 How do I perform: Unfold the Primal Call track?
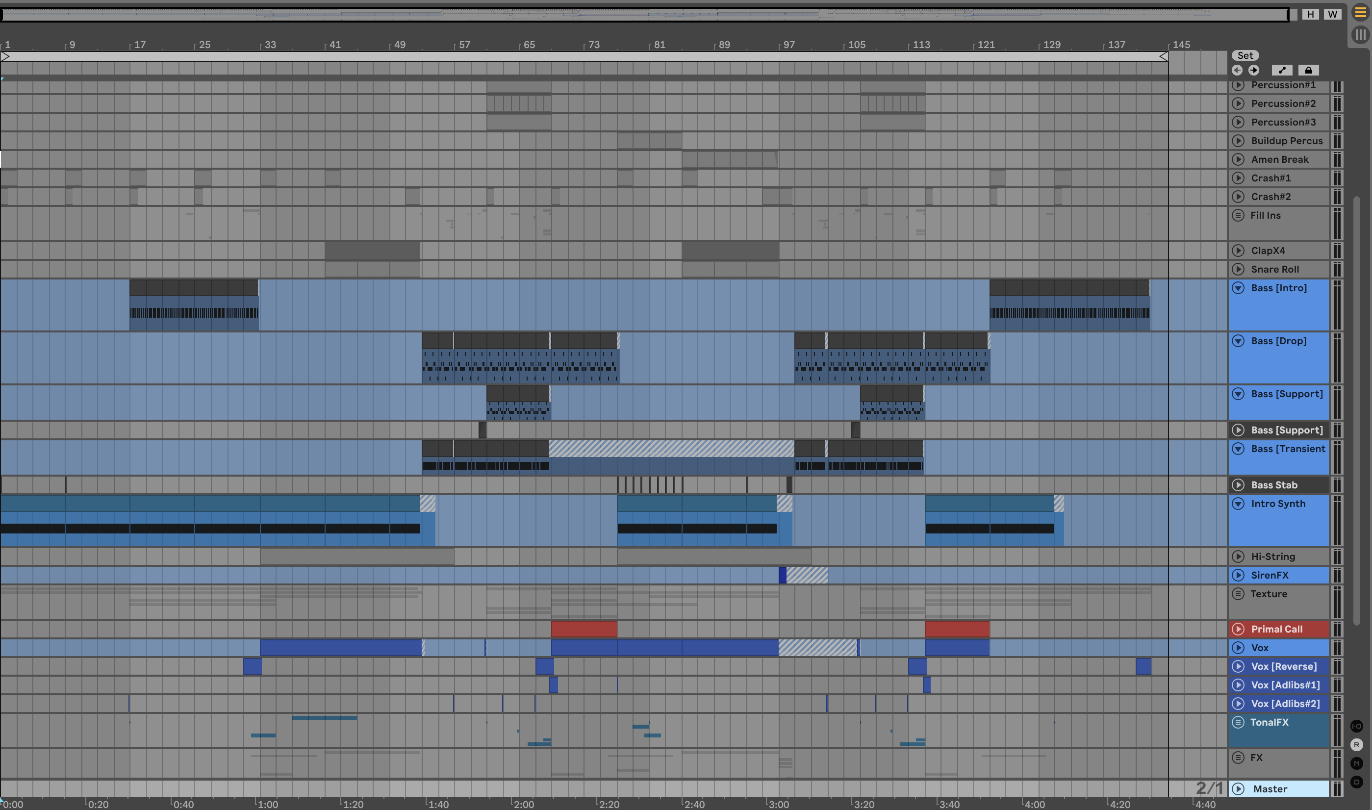tap(1238, 629)
